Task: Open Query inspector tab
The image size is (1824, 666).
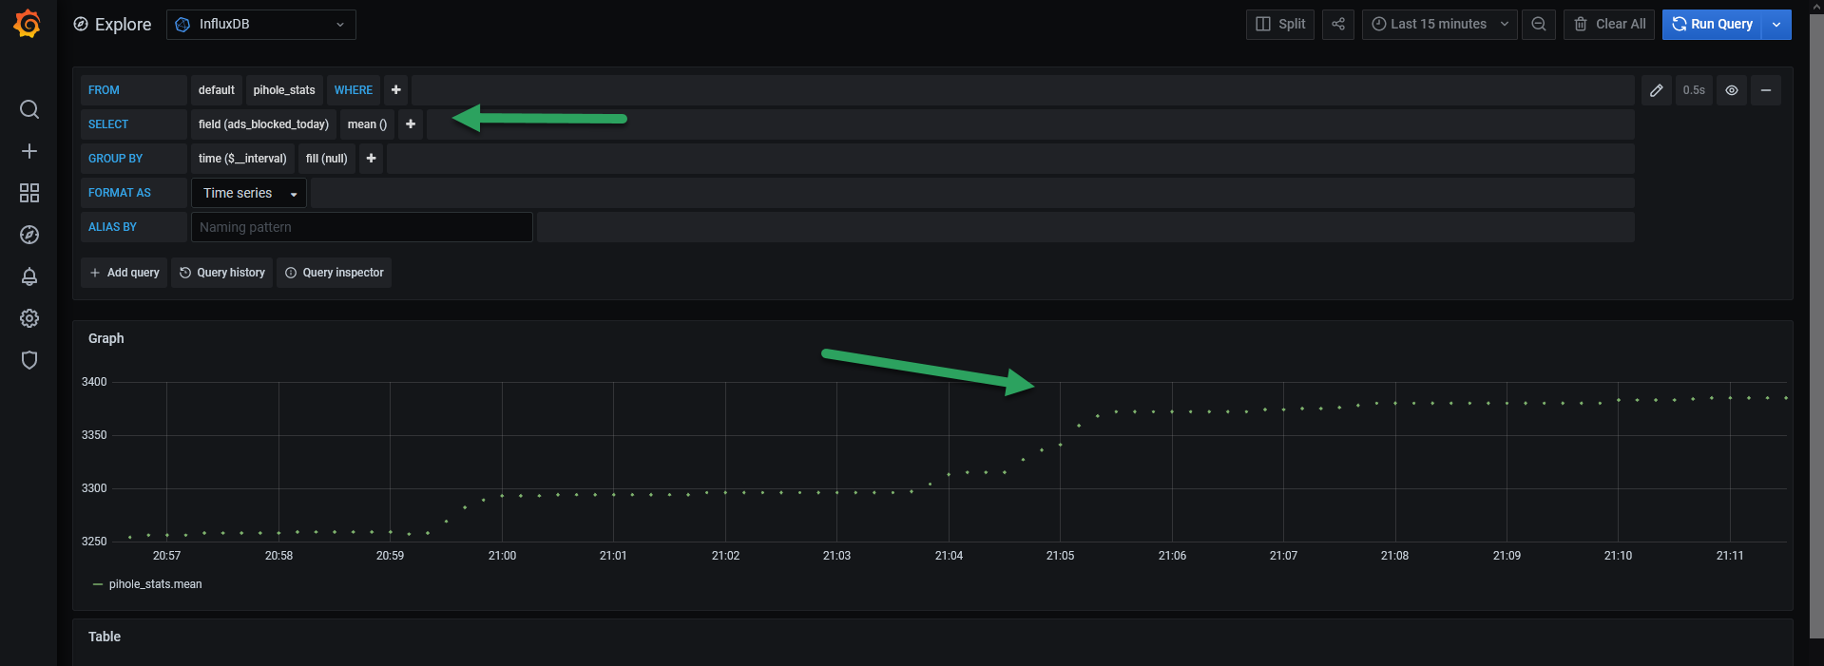Action: pyautogui.click(x=334, y=273)
